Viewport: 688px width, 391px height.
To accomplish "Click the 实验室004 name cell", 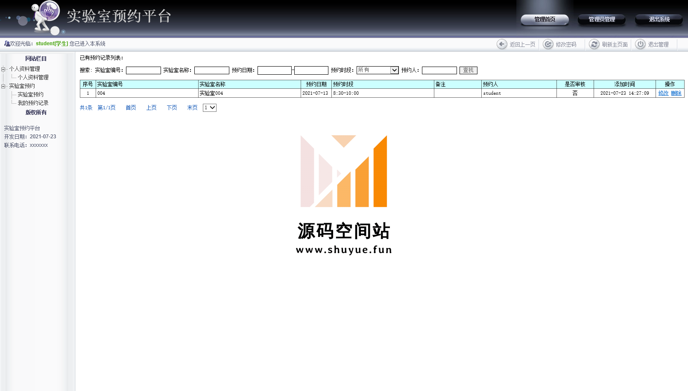I will click(249, 93).
